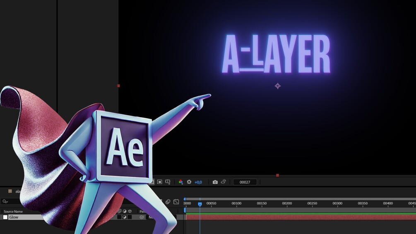Screen dimensions: 416x234
Task: Click the 00200 mark on time ruler
Action: (x=287, y=203)
